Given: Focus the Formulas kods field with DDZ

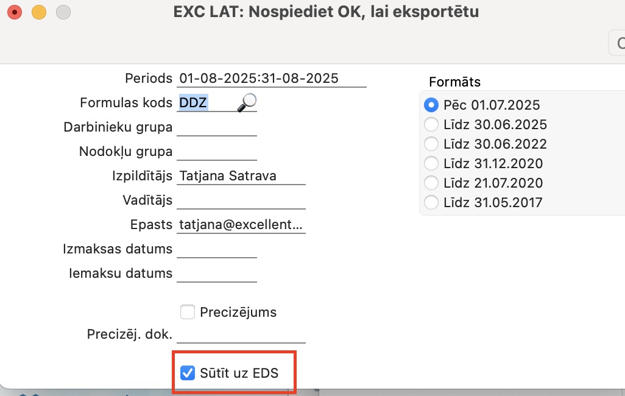Looking at the screenshot, I should (204, 103).
